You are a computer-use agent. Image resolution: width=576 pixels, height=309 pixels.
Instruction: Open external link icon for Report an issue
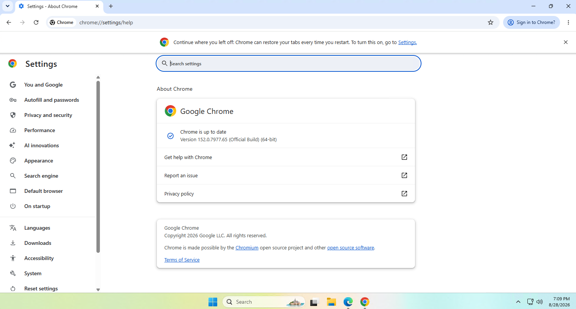point(404,175)
